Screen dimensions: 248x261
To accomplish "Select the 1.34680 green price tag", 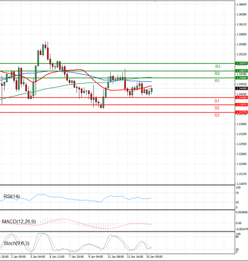I will [x=241, y=78].
